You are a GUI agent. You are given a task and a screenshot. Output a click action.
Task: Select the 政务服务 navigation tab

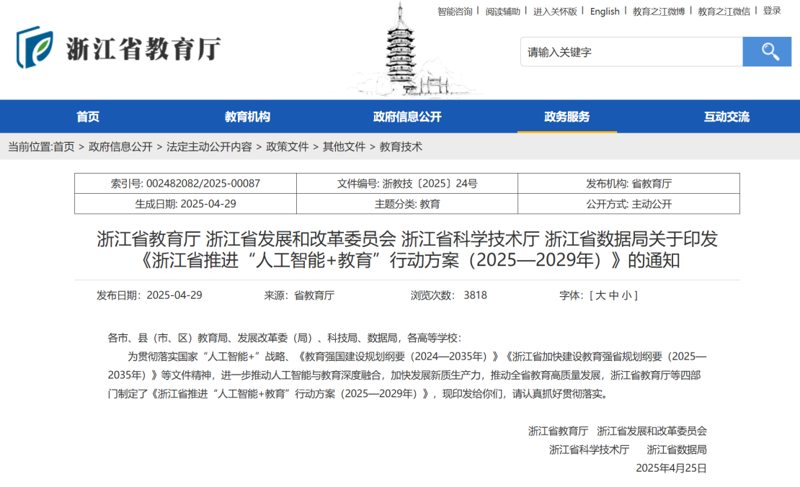pos(566,117)
